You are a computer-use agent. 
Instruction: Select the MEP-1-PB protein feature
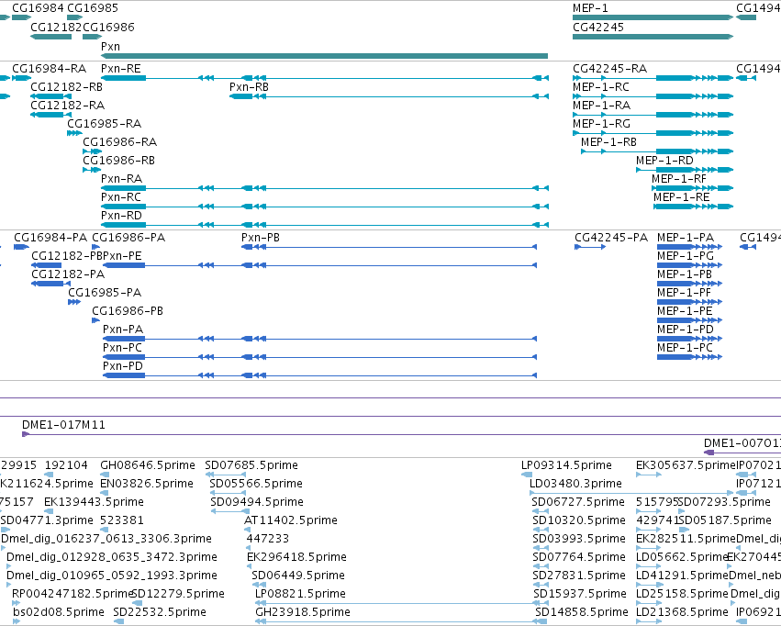click(x=690, y=284)
